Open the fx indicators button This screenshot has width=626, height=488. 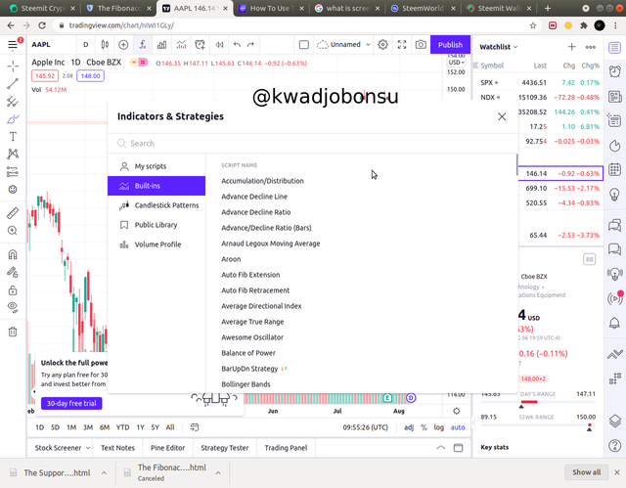coord(143,45)
